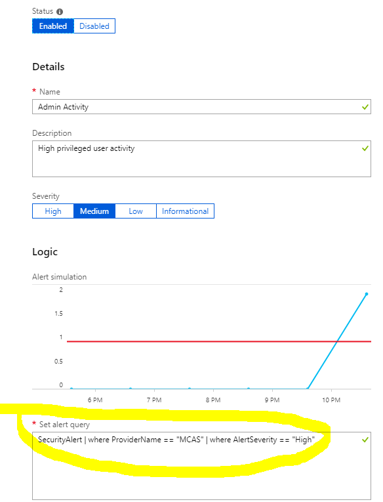Screen dimensions: 383x502
Task: Click the green checkmark in the alert query box
Action: point(365,440)
